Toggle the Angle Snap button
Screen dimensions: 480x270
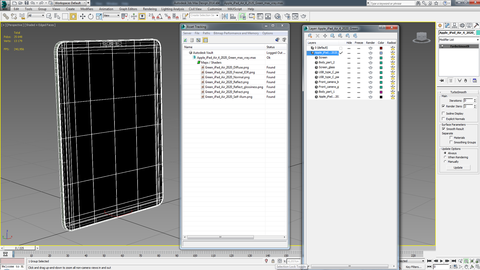click(x=159, y=16)
